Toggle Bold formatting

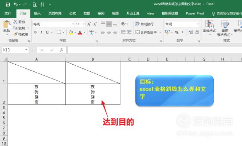click(x=35, y=32)
